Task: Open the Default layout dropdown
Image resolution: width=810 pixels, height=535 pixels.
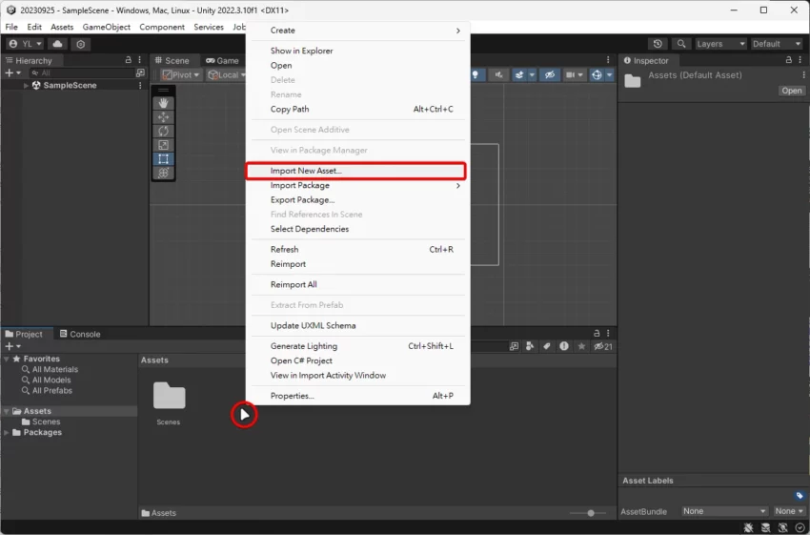Action: [777, 44]
